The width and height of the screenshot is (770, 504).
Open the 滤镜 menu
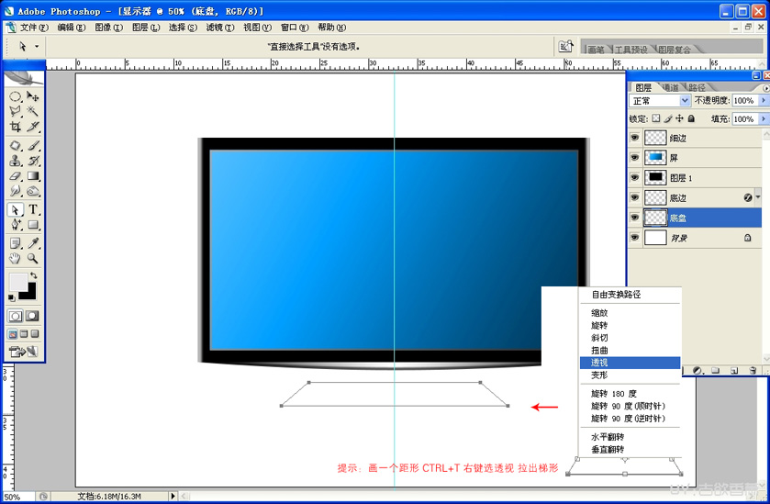pos(220,28)
